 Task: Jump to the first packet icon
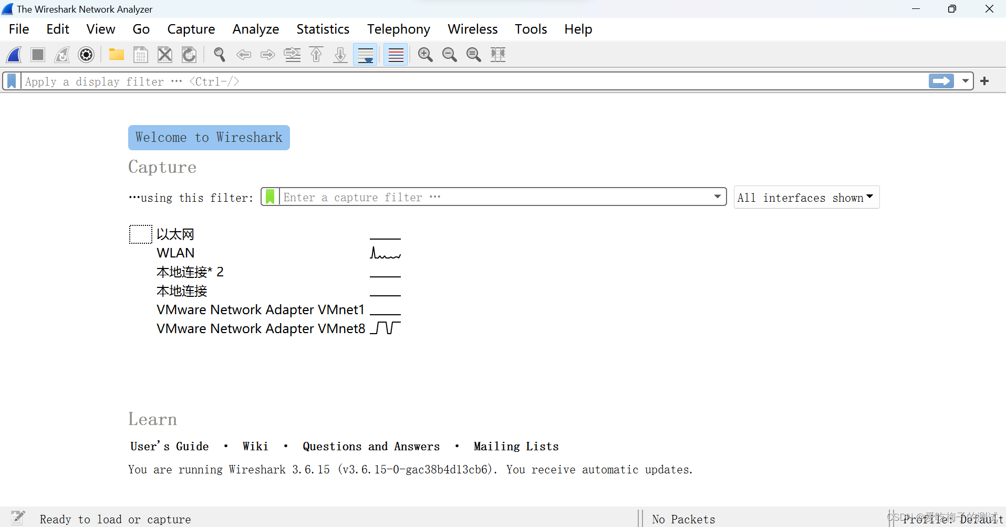316,55
